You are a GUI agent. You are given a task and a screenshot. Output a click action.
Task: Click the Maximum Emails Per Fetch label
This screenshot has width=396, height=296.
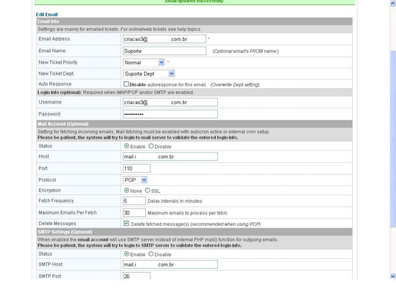68,213
